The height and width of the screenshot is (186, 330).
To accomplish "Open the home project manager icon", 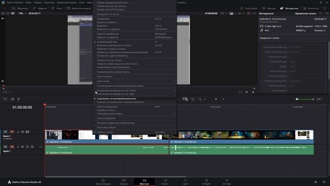I will pos(316,182).
